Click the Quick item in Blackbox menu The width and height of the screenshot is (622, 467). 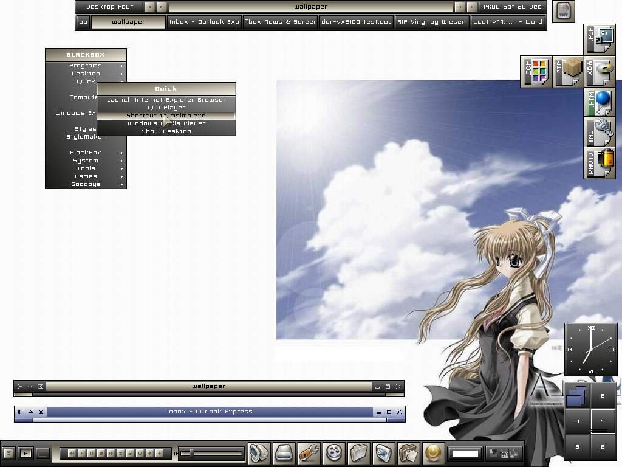click(x=86, y=81)
